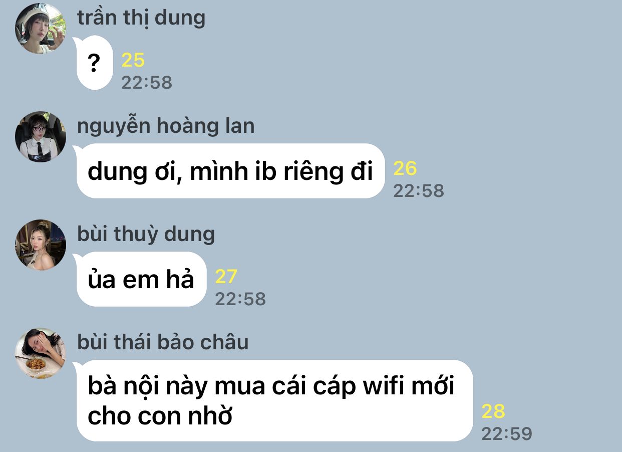622x452 pixels.
Task: Click the yellow read count 27
Action: 226,277
